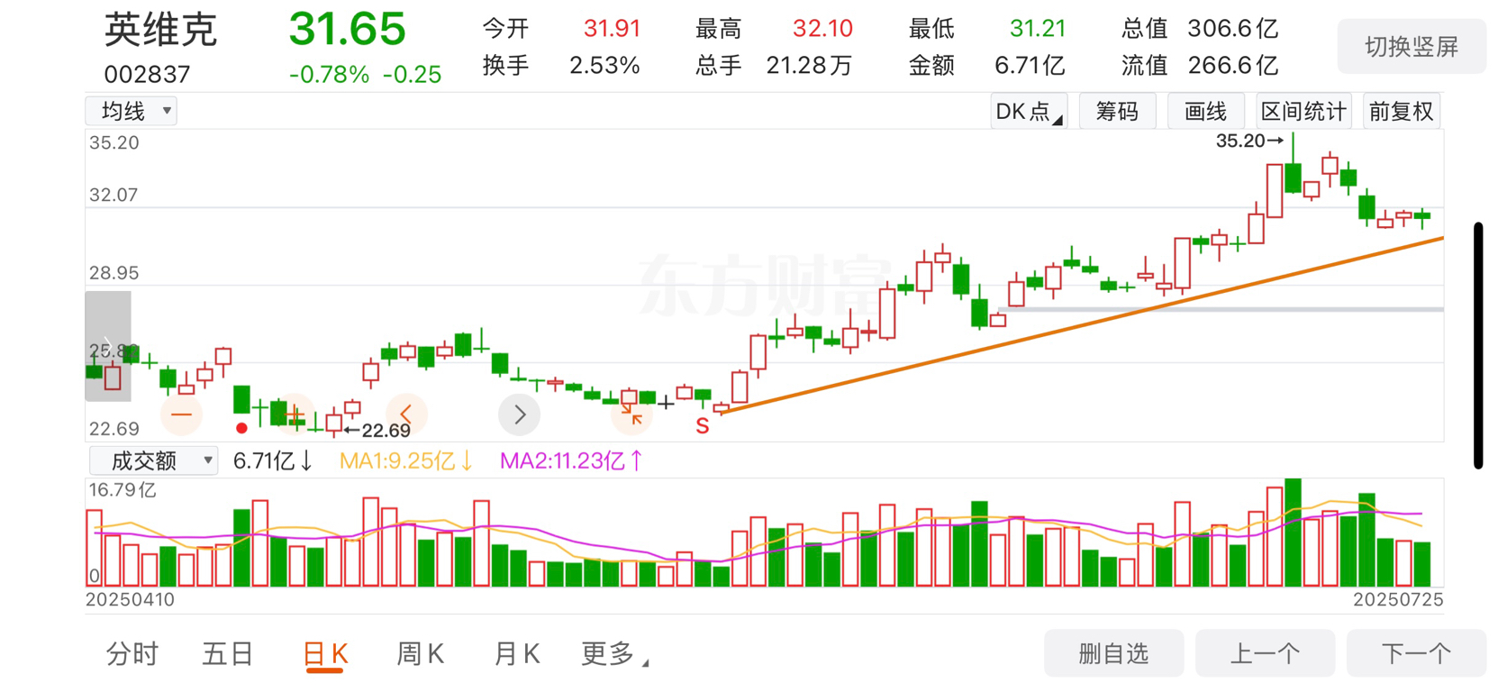The height and width of the screenshot is (692, 1498).
Task: Open the 成交额 sub-indicator dropdown
Action: coord(153,460)
